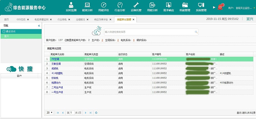The height and width of the screenshot is (119, 256).
Task: Click the 运维托管 wrench icon
Action: pyautogui.click(x=136, y=5)
